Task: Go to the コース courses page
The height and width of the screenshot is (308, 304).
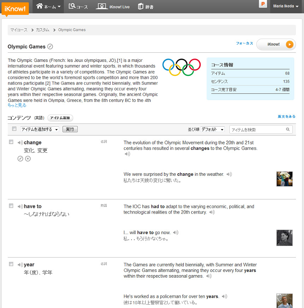Action: point(78,6)
